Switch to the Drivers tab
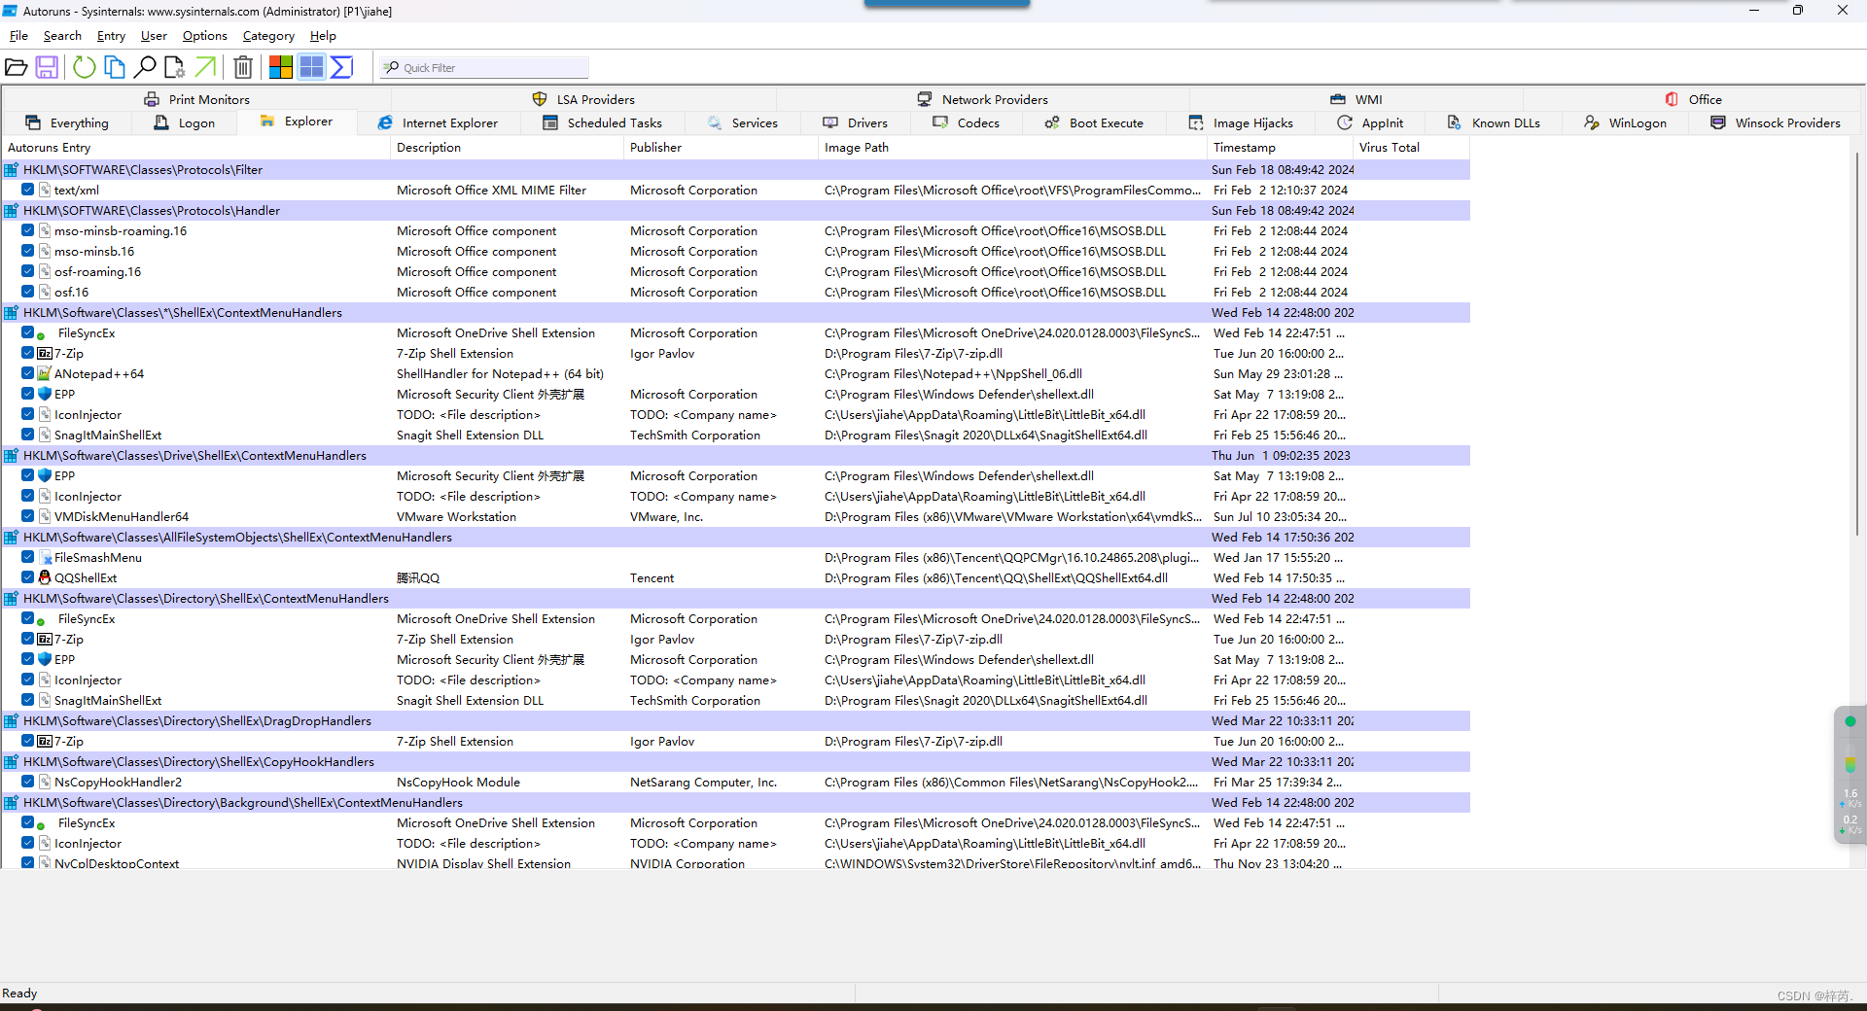This screenshot has width=1867, height=1011. pos(856,122)
